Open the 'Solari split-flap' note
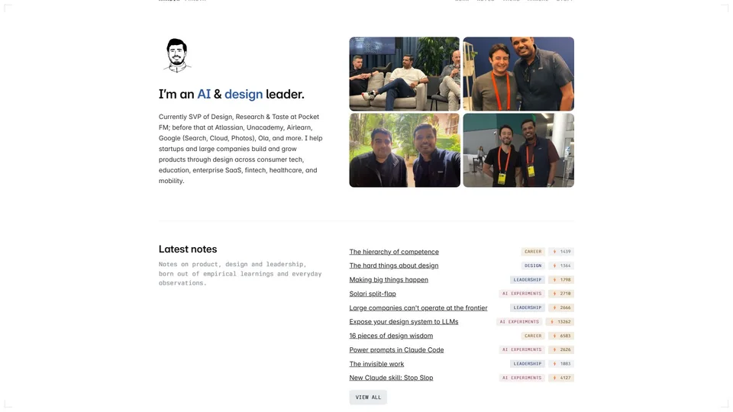 [x=373, y=293]
